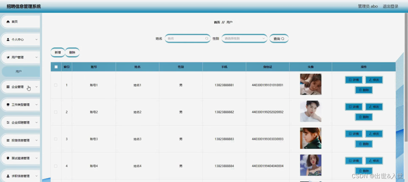Click the grid icon beside 企业管理
Image resolution: width=408 pixels, height=182 pixels.
coord(8,87)
